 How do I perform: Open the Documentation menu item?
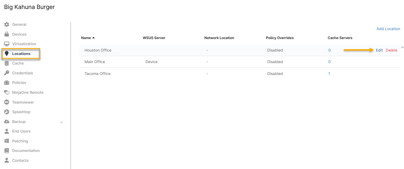pyautogui.click(x=26, y=151)
